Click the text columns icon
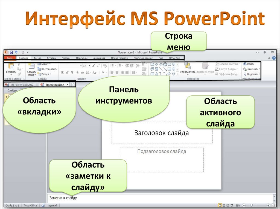280x209 pixels. point(133,72)
